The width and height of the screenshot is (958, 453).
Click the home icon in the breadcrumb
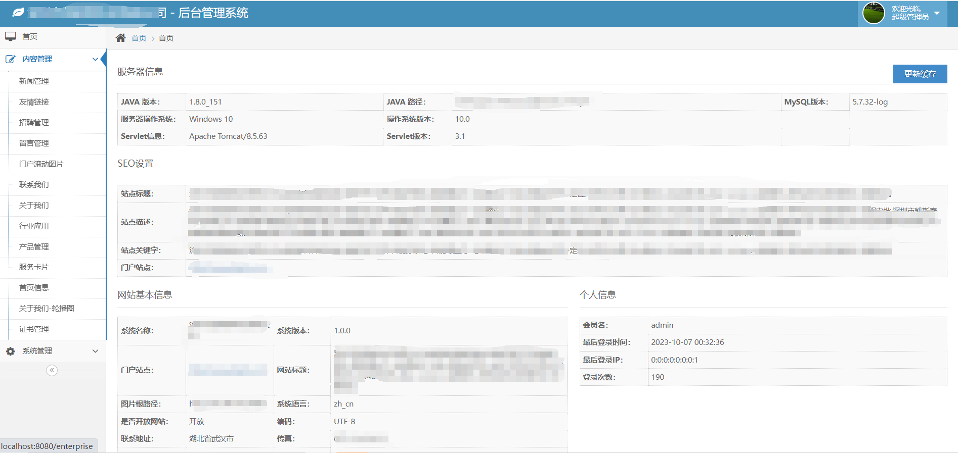coord(120,38)
